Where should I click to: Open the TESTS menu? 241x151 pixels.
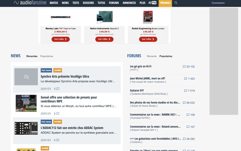pyautogui.click(x=76, y=3)
